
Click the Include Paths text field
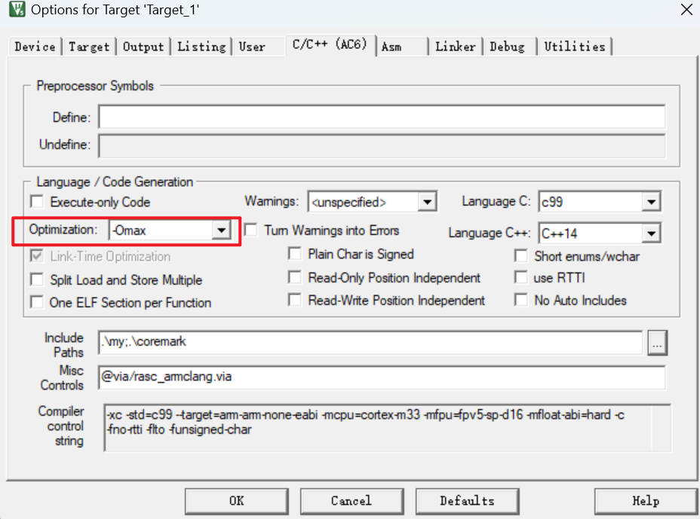pyautogui.click(x=370, y=342)
